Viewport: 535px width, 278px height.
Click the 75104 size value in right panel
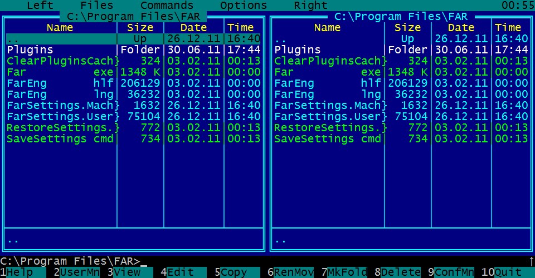(x=411, y=117)
